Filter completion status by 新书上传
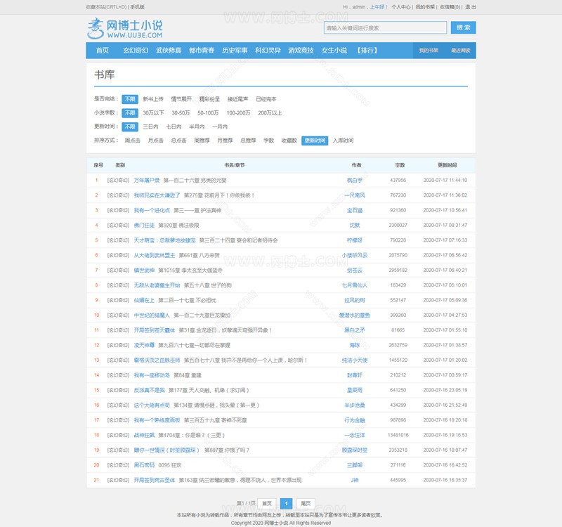Image resolution: width=562 pixels, height=527 pixels. pos(153,99)
